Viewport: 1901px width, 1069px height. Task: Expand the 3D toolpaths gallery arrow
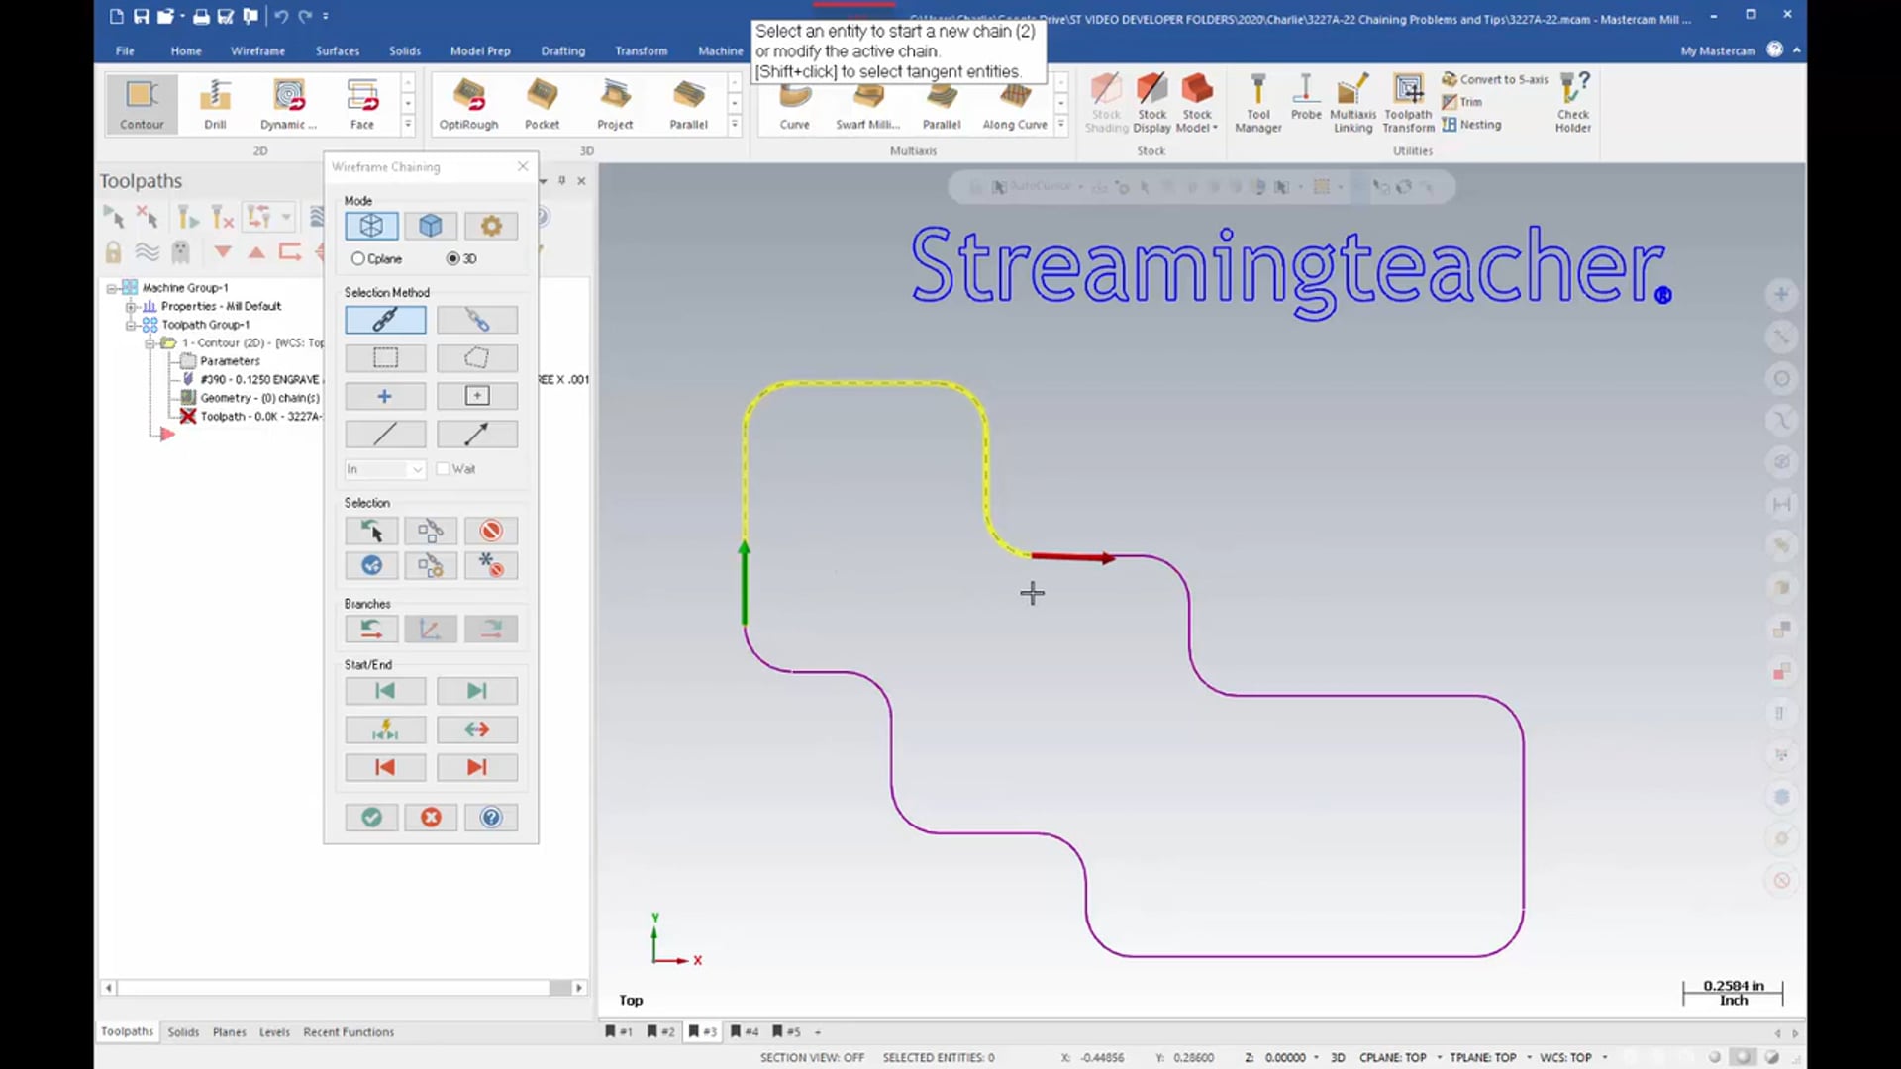tap(735, 125)
